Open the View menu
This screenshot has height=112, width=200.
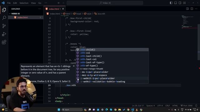(33, 3)
